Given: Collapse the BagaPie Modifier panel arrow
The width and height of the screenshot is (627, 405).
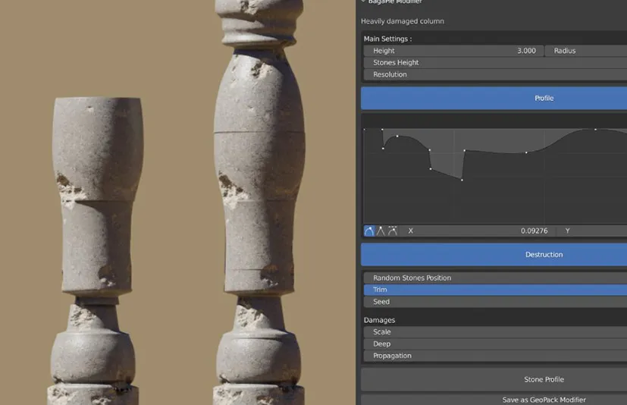Looking at the screenshot, I should [x=362, y=2].
